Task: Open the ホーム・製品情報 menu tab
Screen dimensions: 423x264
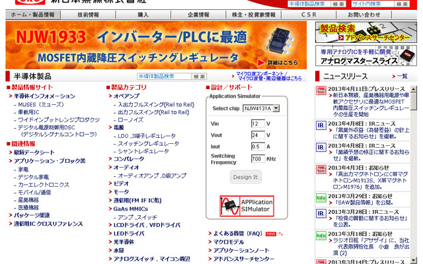Action: 32,15
